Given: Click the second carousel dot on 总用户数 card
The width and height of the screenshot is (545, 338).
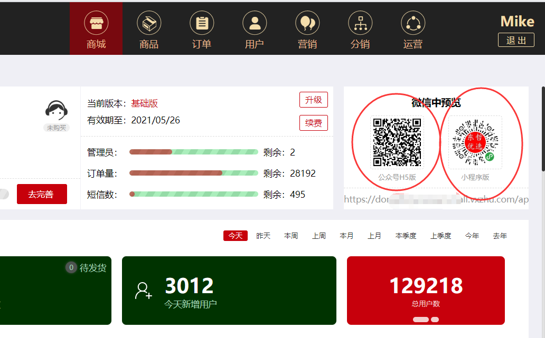Looking at the screenshot, I should (435, 320).
